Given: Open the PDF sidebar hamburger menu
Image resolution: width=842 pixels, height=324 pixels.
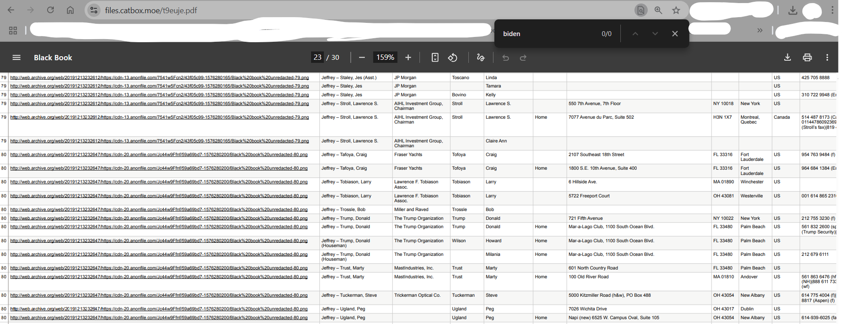Looking at the screenshot, I should [x=16, y=58].
